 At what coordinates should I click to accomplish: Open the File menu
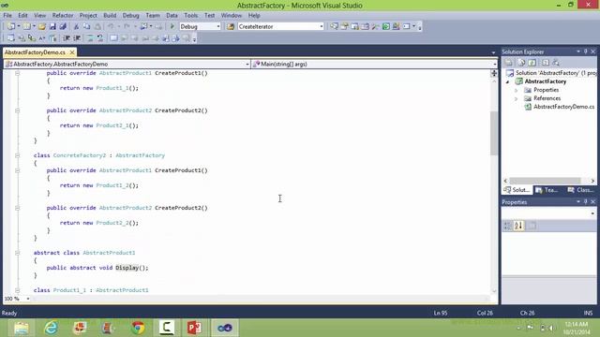tap(7, 16)
